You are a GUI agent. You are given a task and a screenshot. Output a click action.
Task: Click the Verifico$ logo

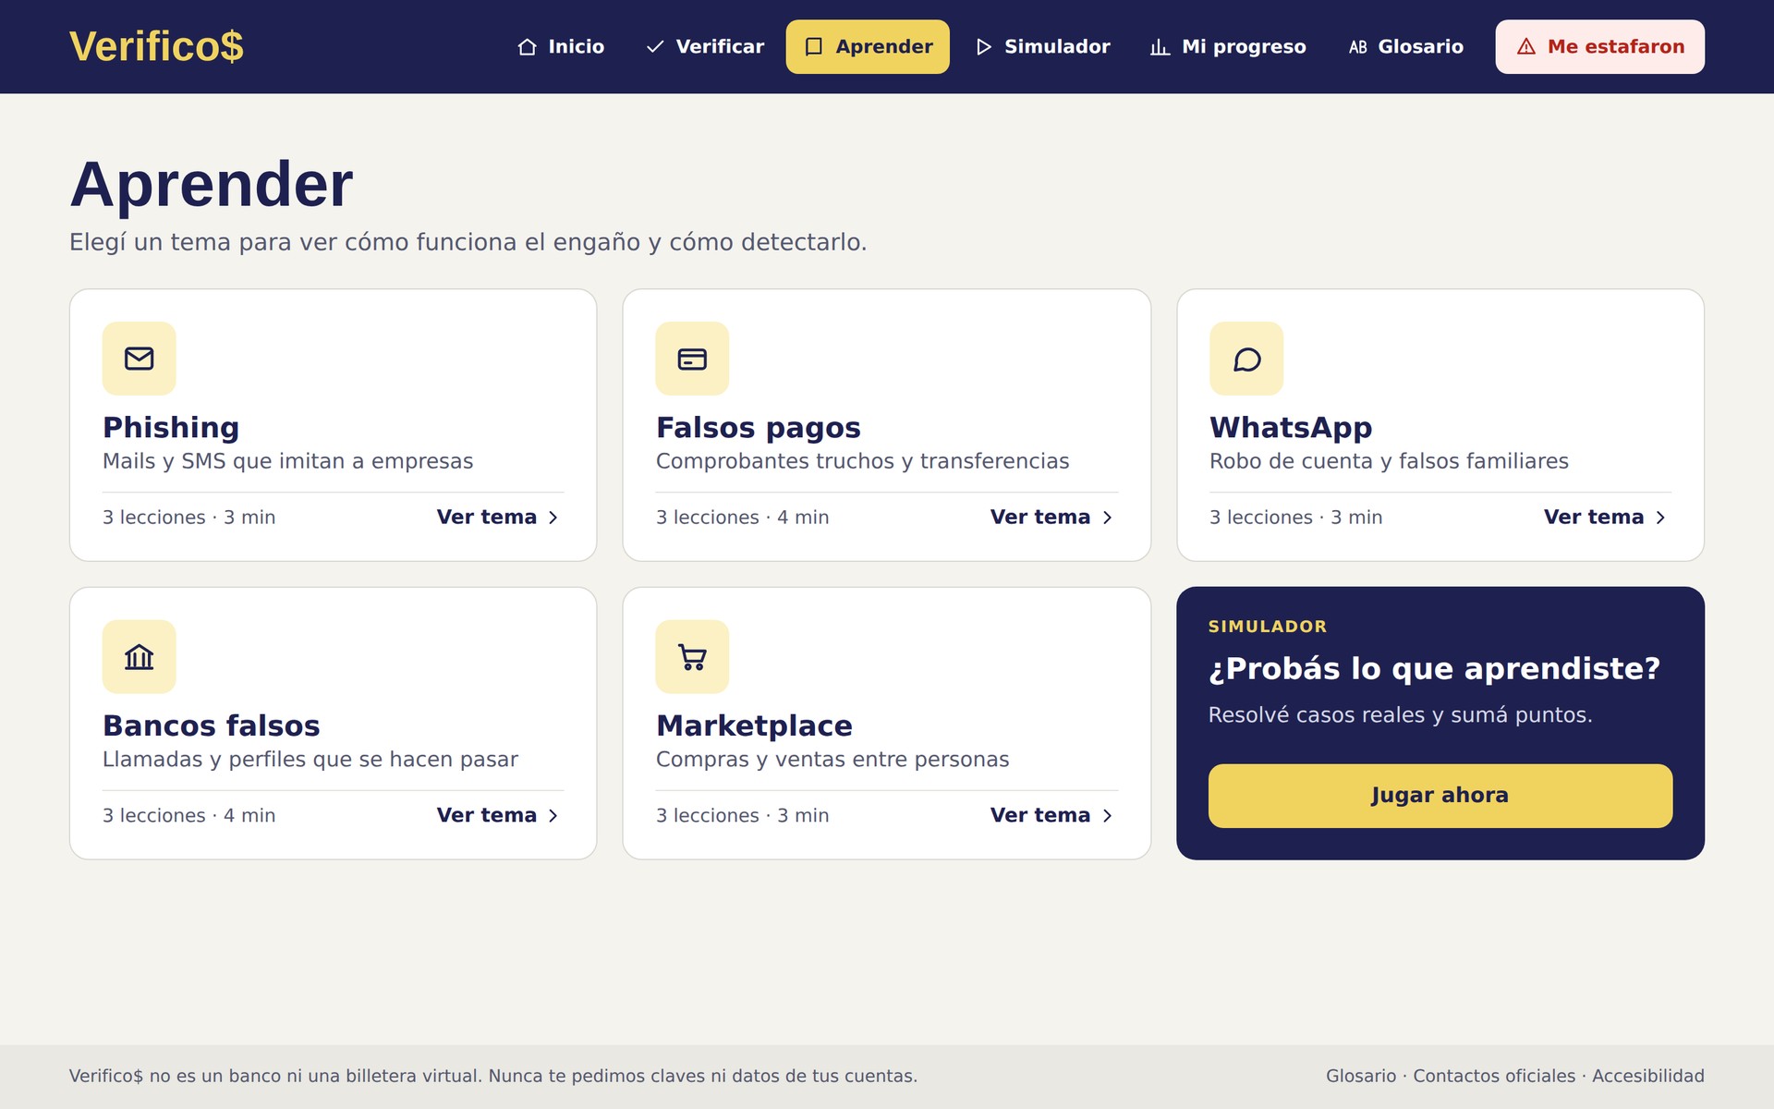[156, 46]
